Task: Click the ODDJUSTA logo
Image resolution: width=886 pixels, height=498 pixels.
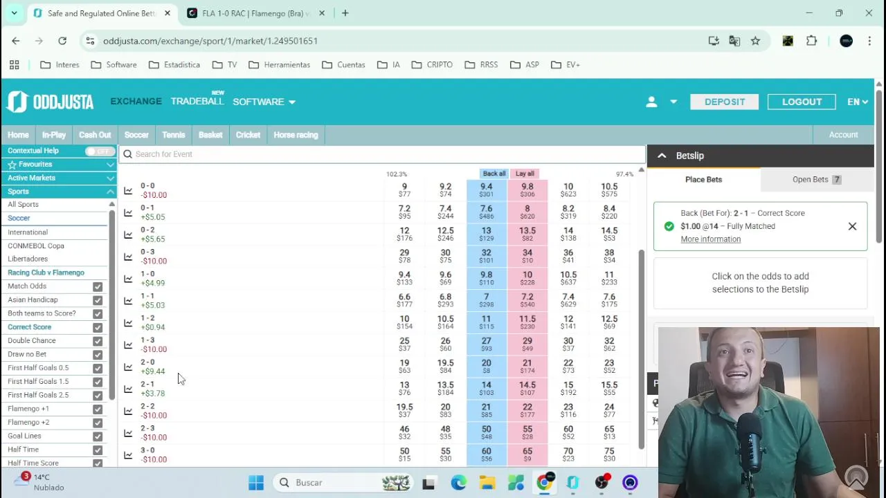Action: click(x=50, y=102)
